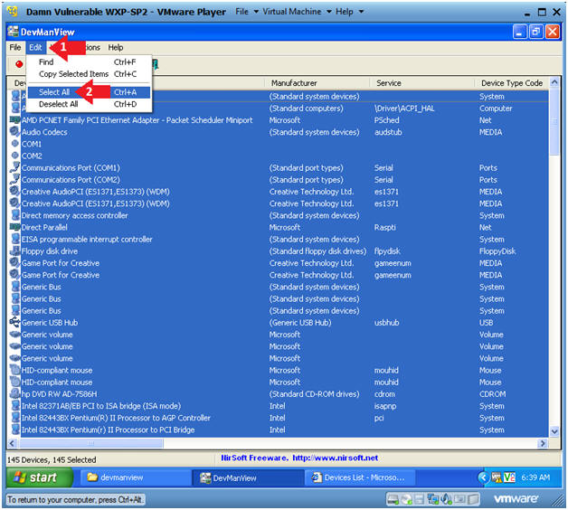Click the Communications Port (COM1) icon
This screenshot has height=510, width=568.
14,167
